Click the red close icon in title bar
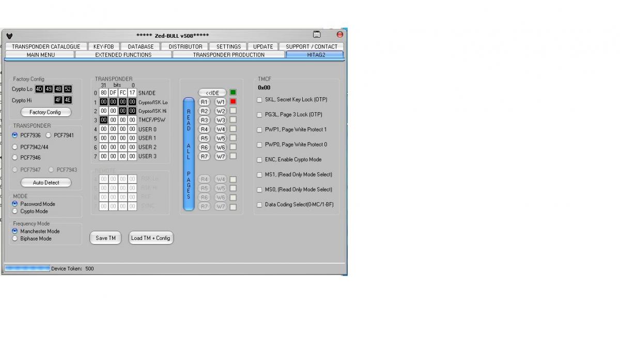The image size is (620, 349). click(340, 35)
